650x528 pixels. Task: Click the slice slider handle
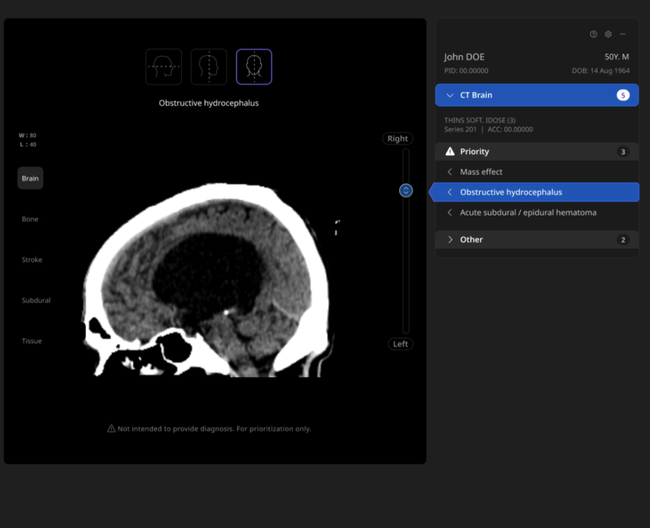[406, 191]
